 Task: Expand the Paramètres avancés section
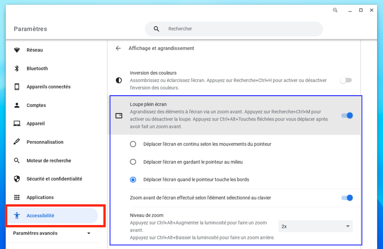(x=52, y=233)
